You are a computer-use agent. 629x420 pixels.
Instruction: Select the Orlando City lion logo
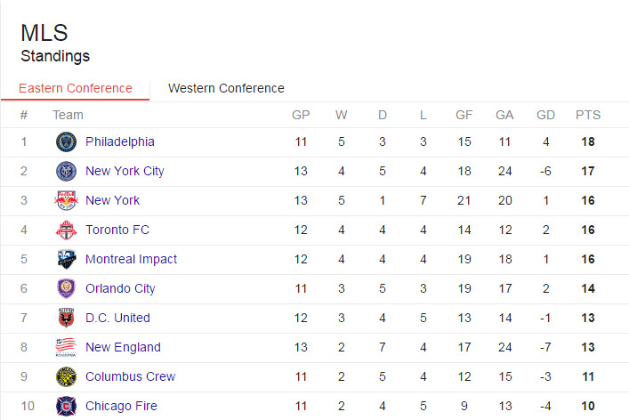coord(66,288)
